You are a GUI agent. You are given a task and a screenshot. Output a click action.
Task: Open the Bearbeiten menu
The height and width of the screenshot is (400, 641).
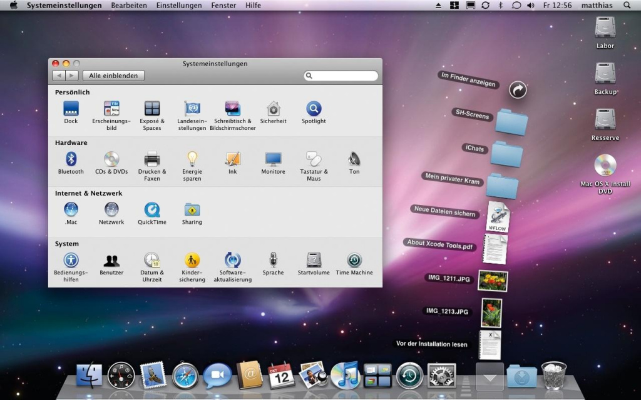128,6
